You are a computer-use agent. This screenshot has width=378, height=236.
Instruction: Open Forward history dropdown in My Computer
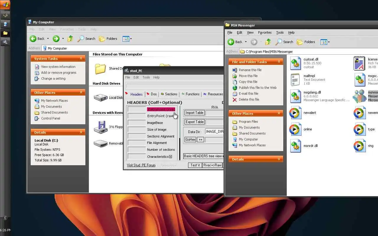tap(63, 39)
